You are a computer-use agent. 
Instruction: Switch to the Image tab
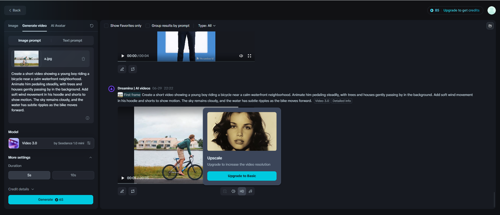(13, 26)
